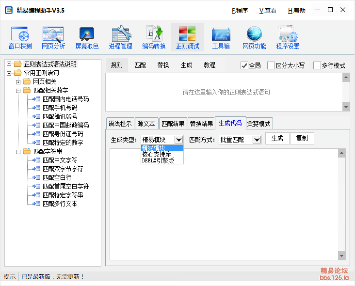This screenshot has width=355, height=286.
Task: Click the 复制 copy button
Action: [302, 138]
